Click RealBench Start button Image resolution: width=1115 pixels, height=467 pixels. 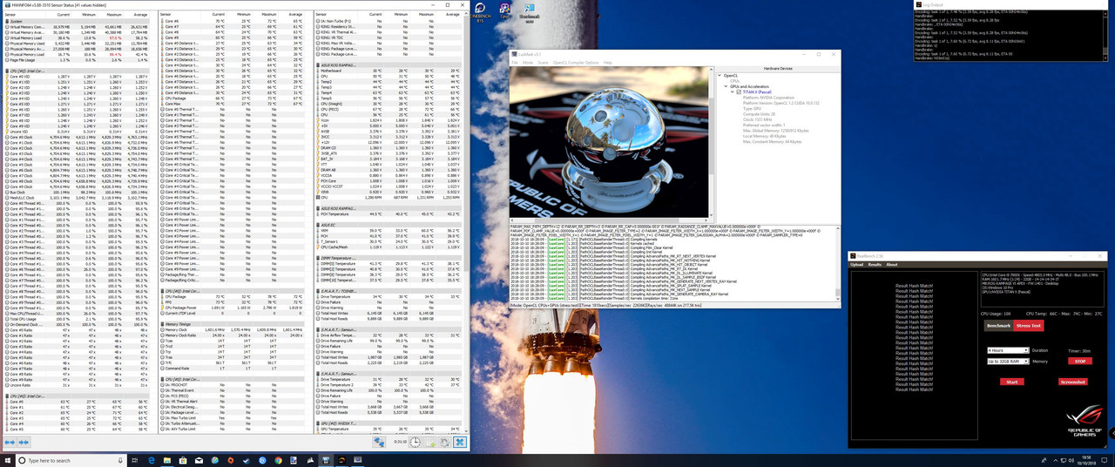click(x=1012, y=382)
